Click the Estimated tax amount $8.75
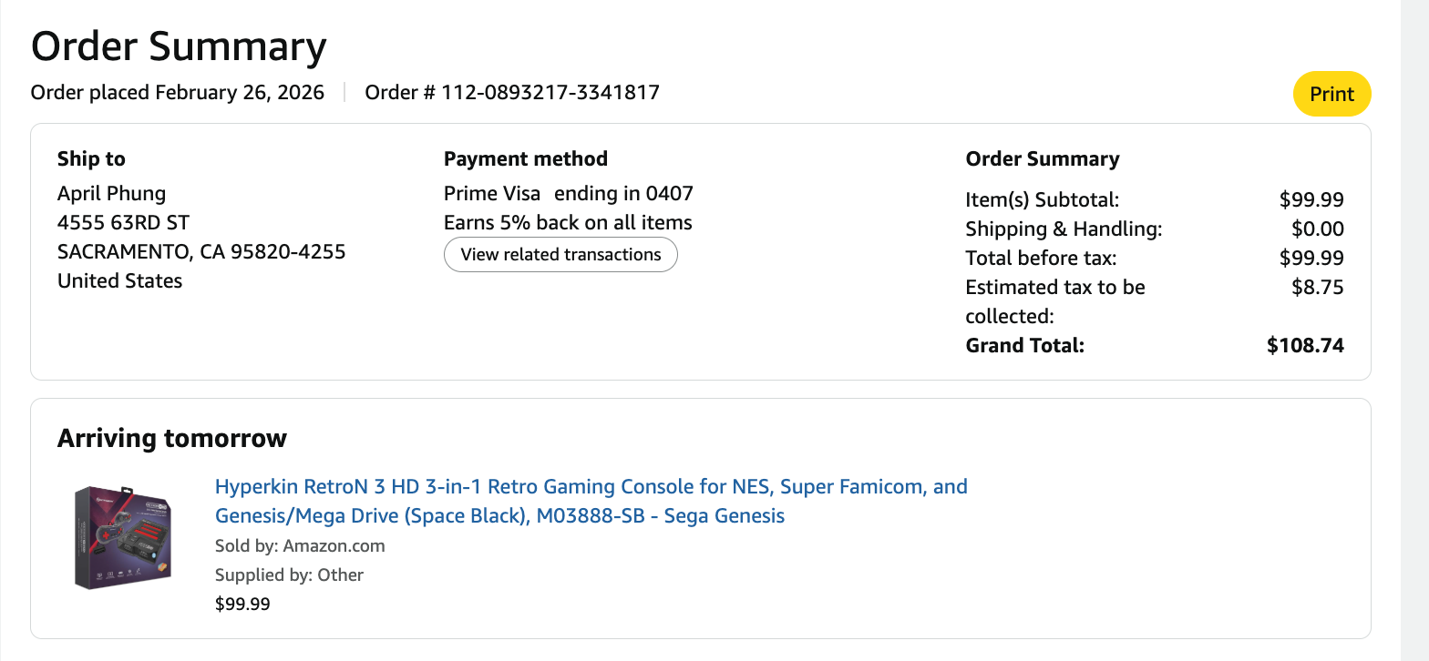The width and height of the screenshot is (1429, 661). click(1318, 287)
